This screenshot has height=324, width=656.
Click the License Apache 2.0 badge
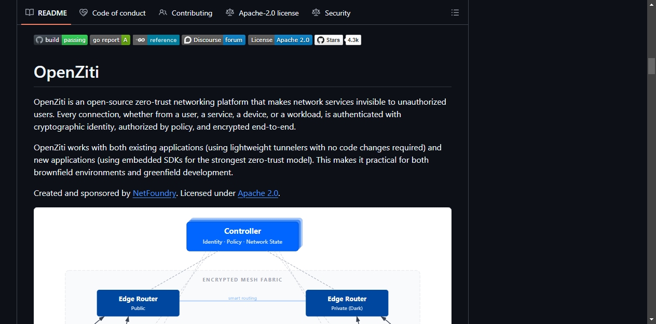click(x=280, y=40)
